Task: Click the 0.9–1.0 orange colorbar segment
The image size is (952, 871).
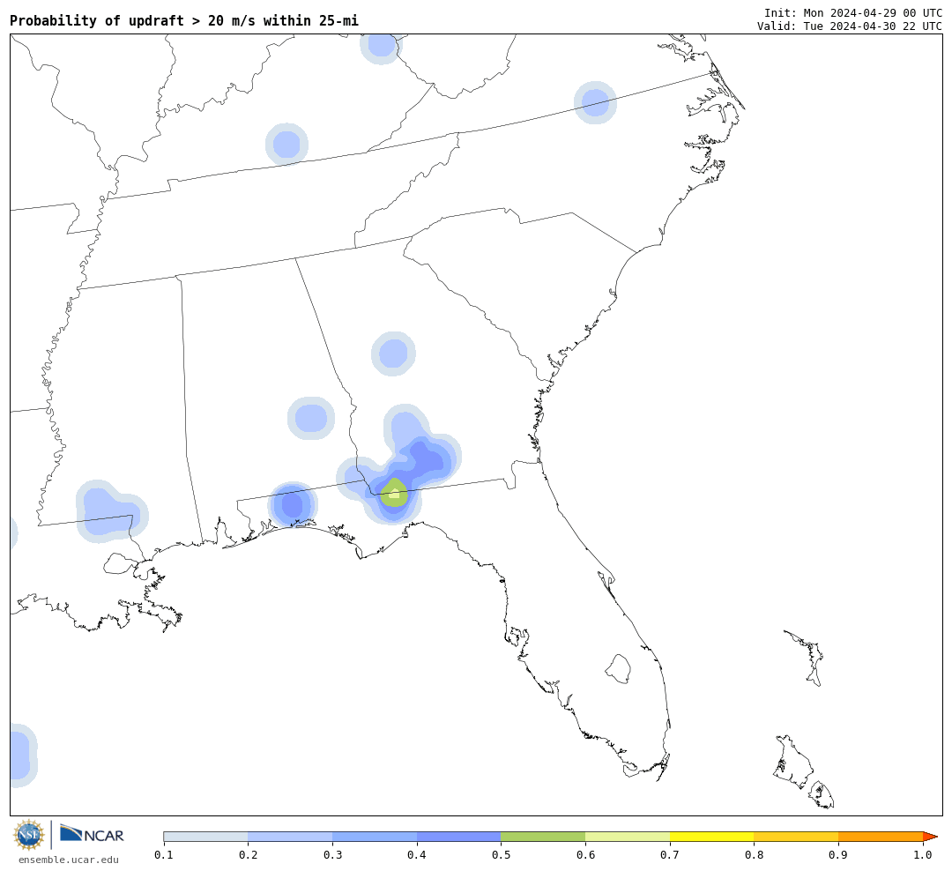Action: [881, 837]
